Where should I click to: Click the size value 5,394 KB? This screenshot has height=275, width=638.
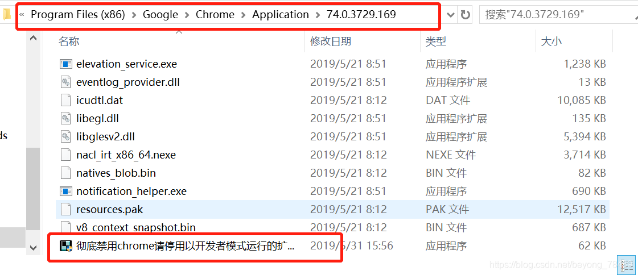(x=585, y=136)
